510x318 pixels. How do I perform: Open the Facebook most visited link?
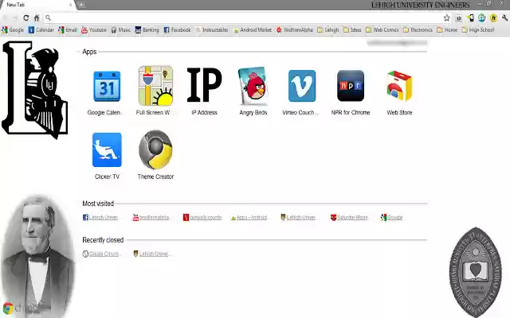[100, 217]
